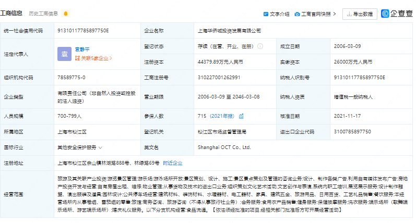Click the 企查查 logo
Viewport: 416px width, 223px height.
[x=397, y=14]
